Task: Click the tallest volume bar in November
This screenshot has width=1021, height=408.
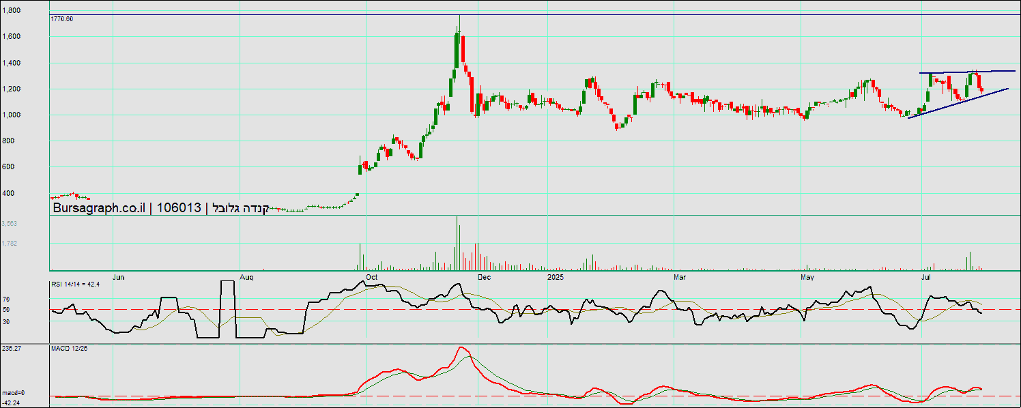Action: click(457, 243)
